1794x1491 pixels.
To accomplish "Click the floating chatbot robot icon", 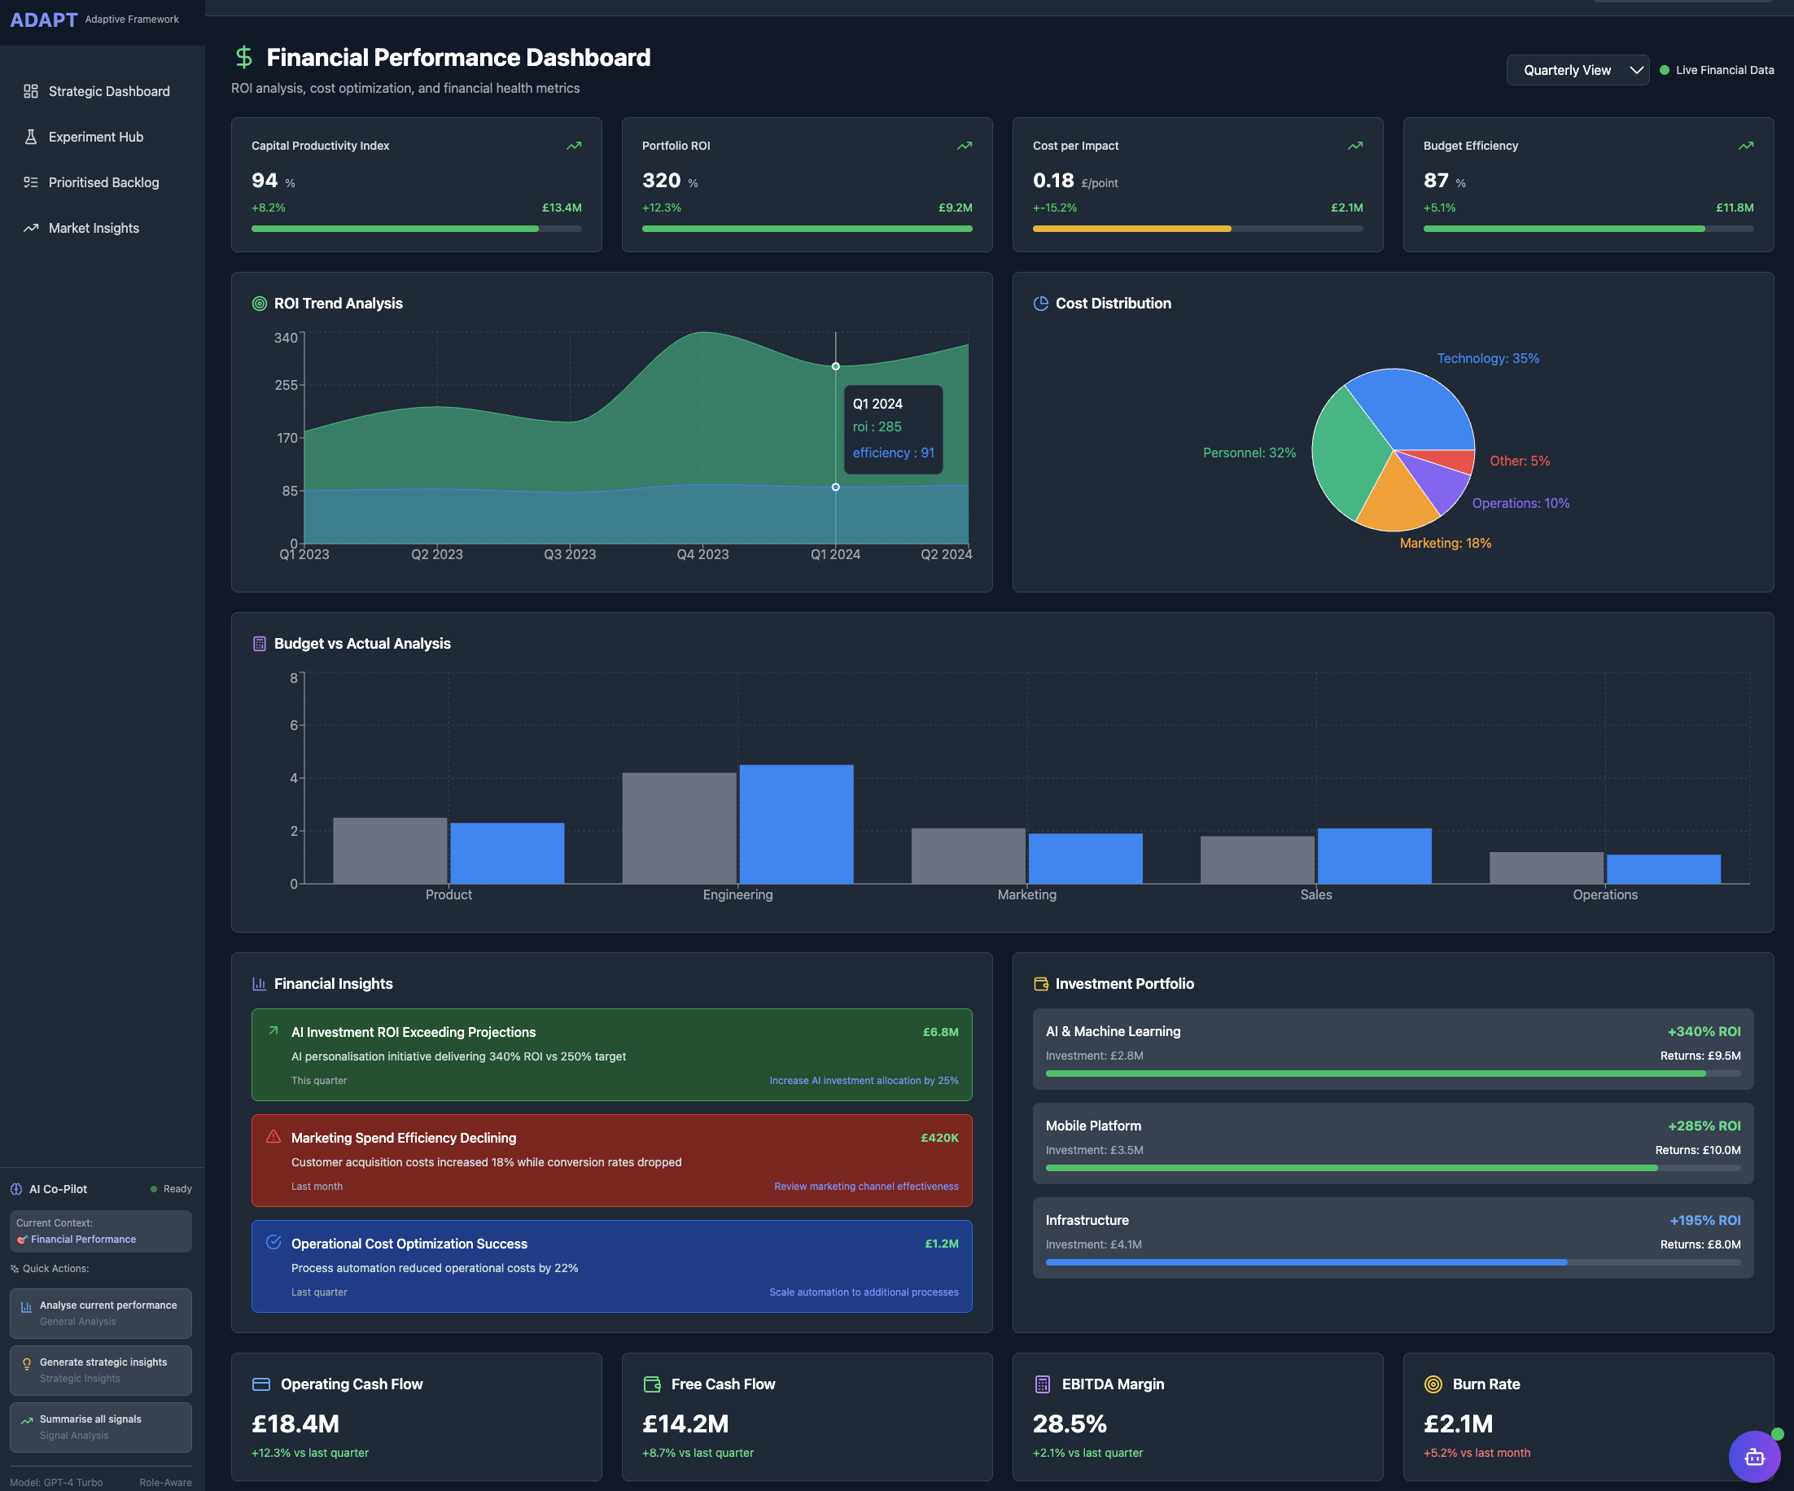I will pyautogui.click(x=1754, y=1457).
